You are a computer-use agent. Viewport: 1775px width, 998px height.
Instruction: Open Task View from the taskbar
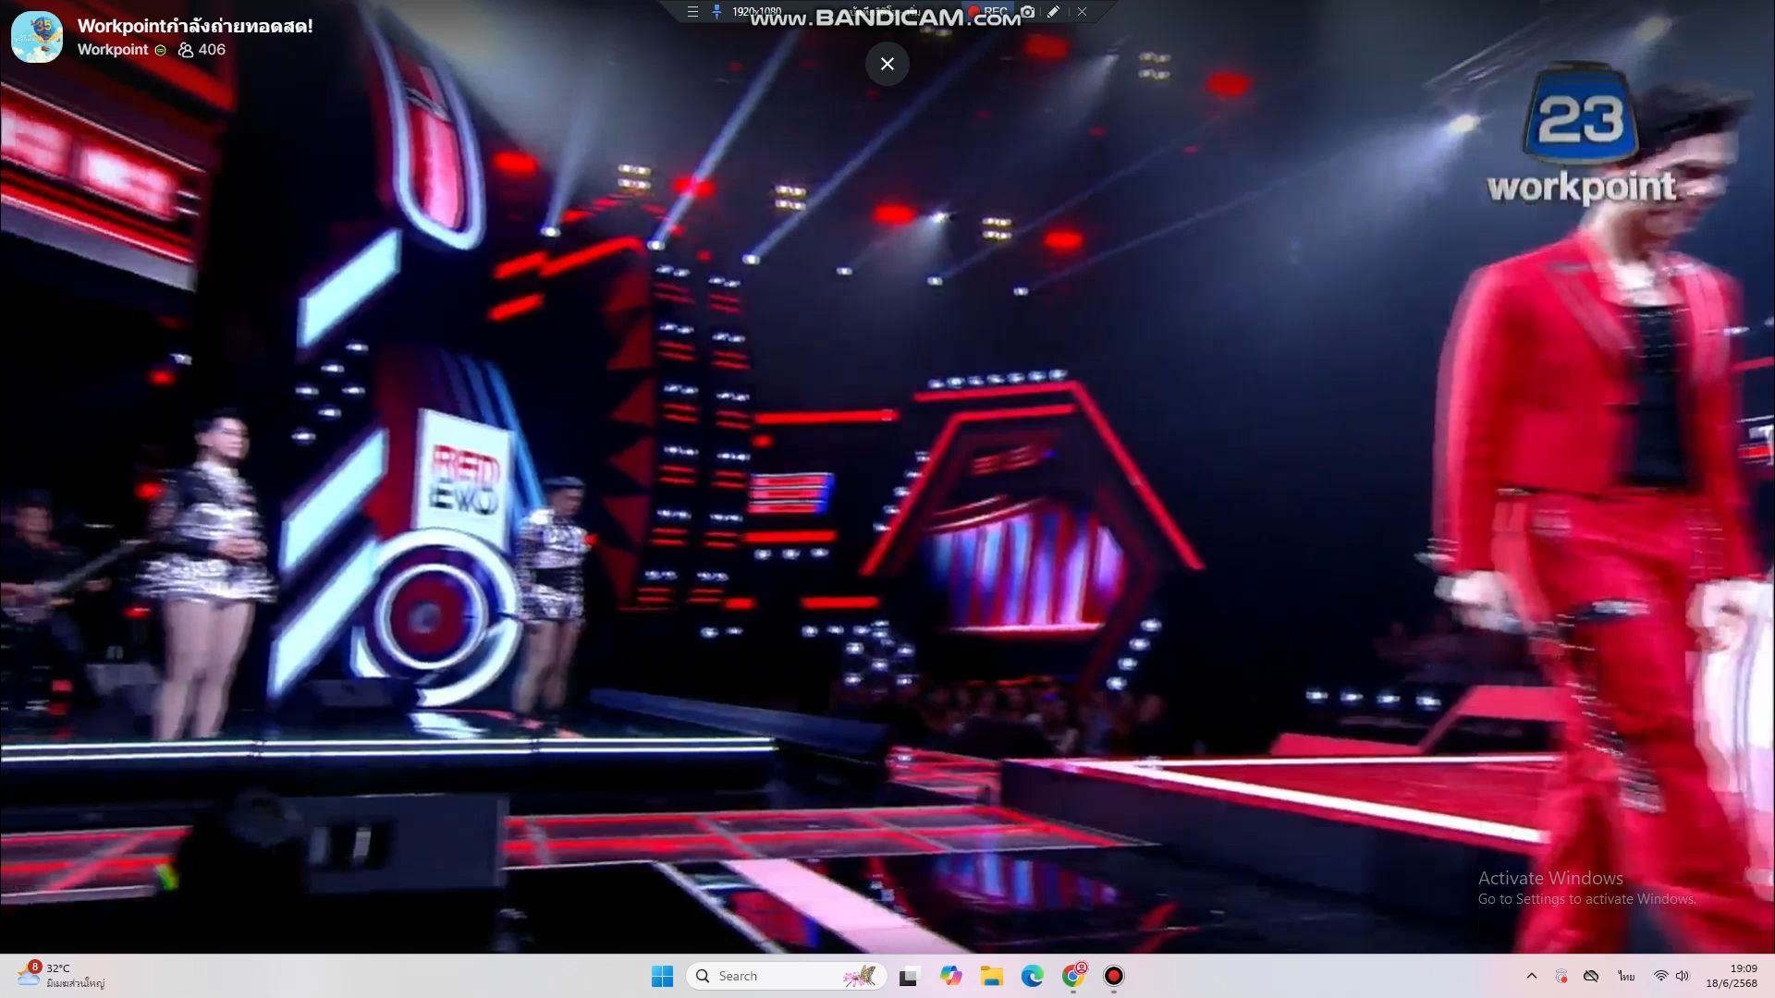point(909,976)
